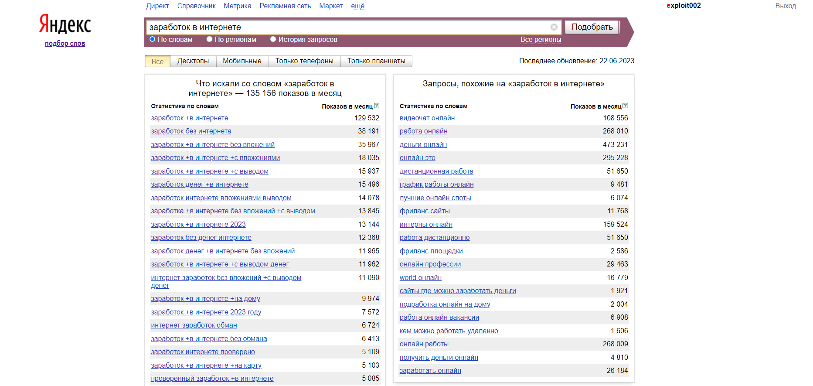Open similar query 'видеочат онлайн'

coord(427,118)
